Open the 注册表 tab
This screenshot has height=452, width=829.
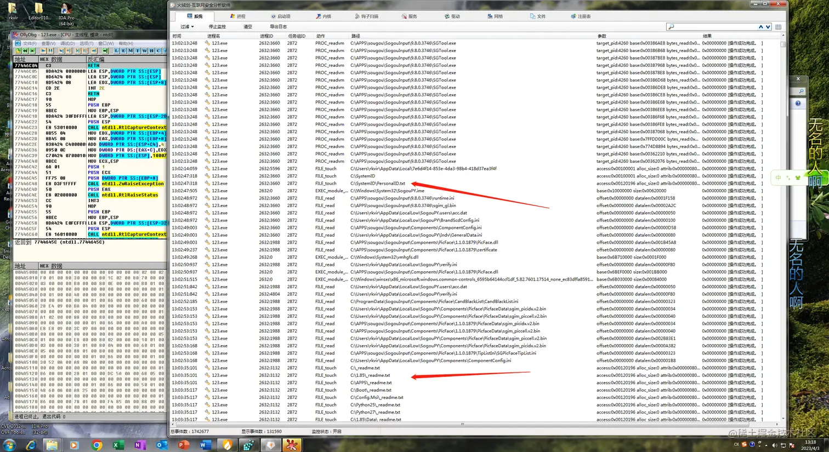(x=581, y=16)
